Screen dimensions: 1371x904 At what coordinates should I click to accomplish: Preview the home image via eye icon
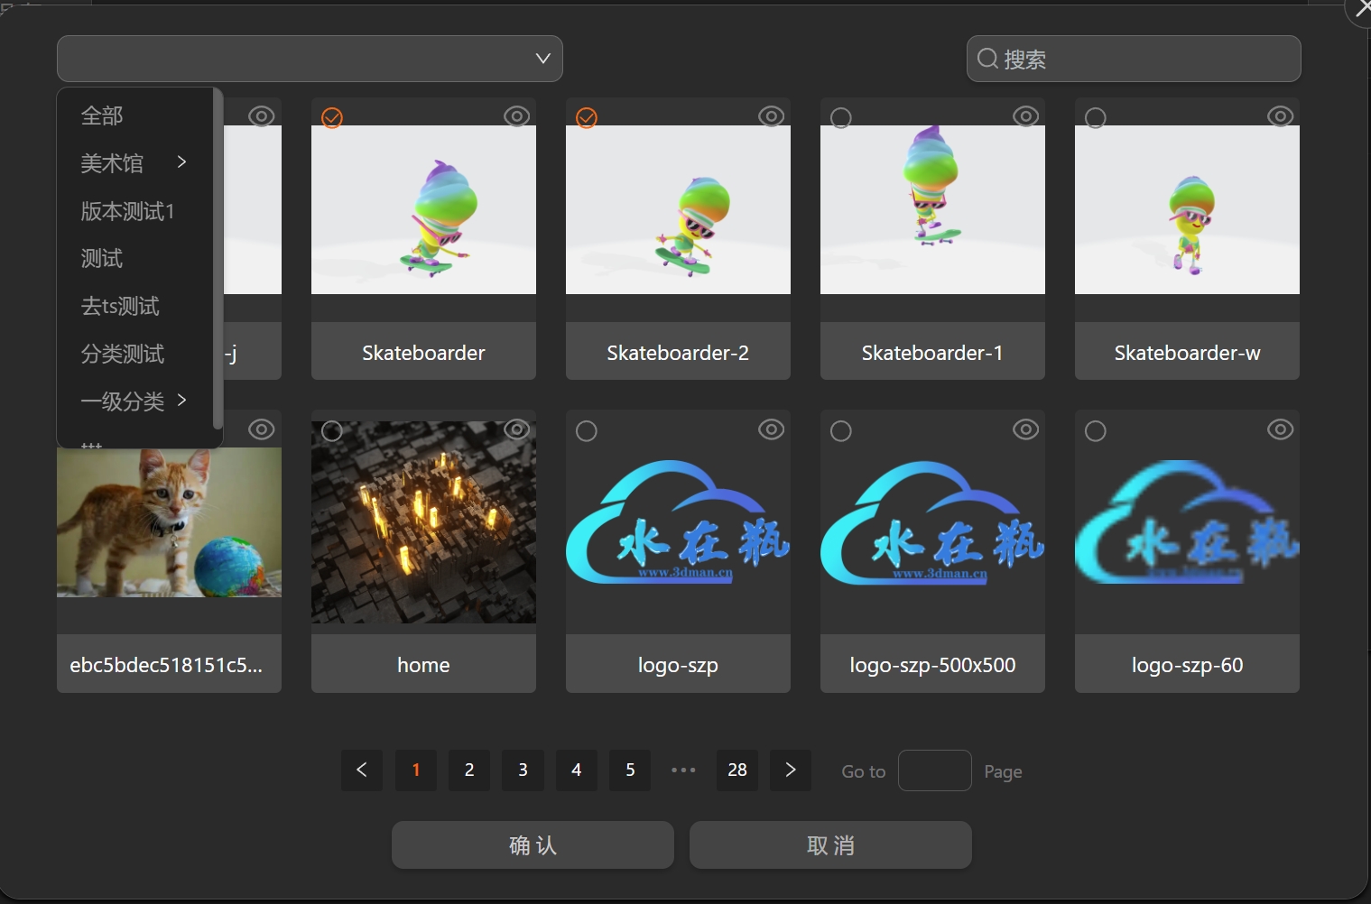516,429
